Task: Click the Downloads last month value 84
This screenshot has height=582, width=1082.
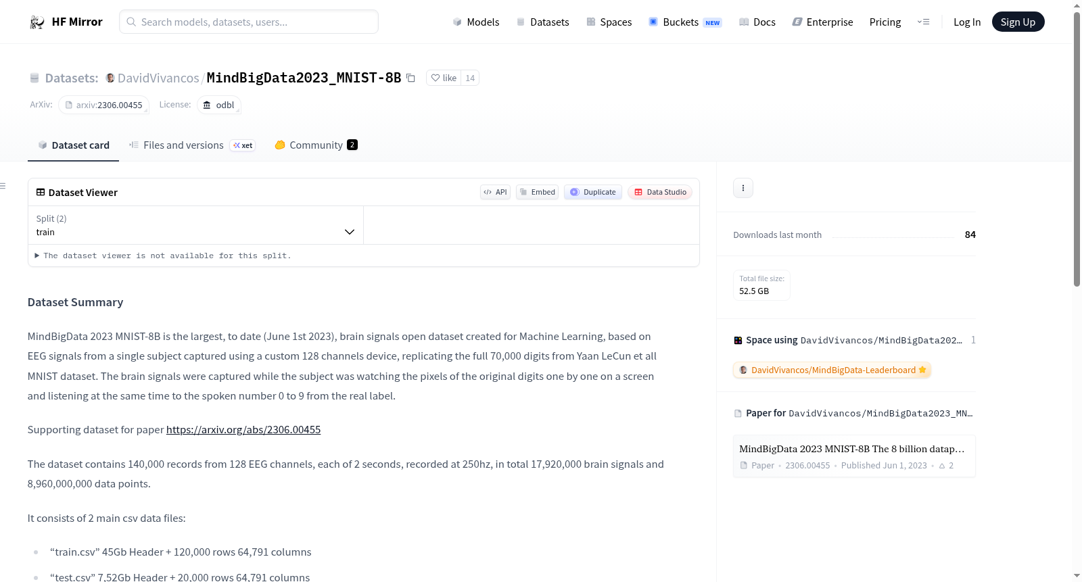Action: [x=970, y=235]
